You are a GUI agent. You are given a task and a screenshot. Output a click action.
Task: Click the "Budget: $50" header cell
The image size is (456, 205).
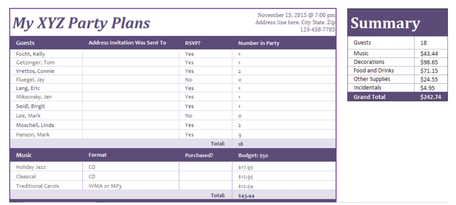[253, 155]
